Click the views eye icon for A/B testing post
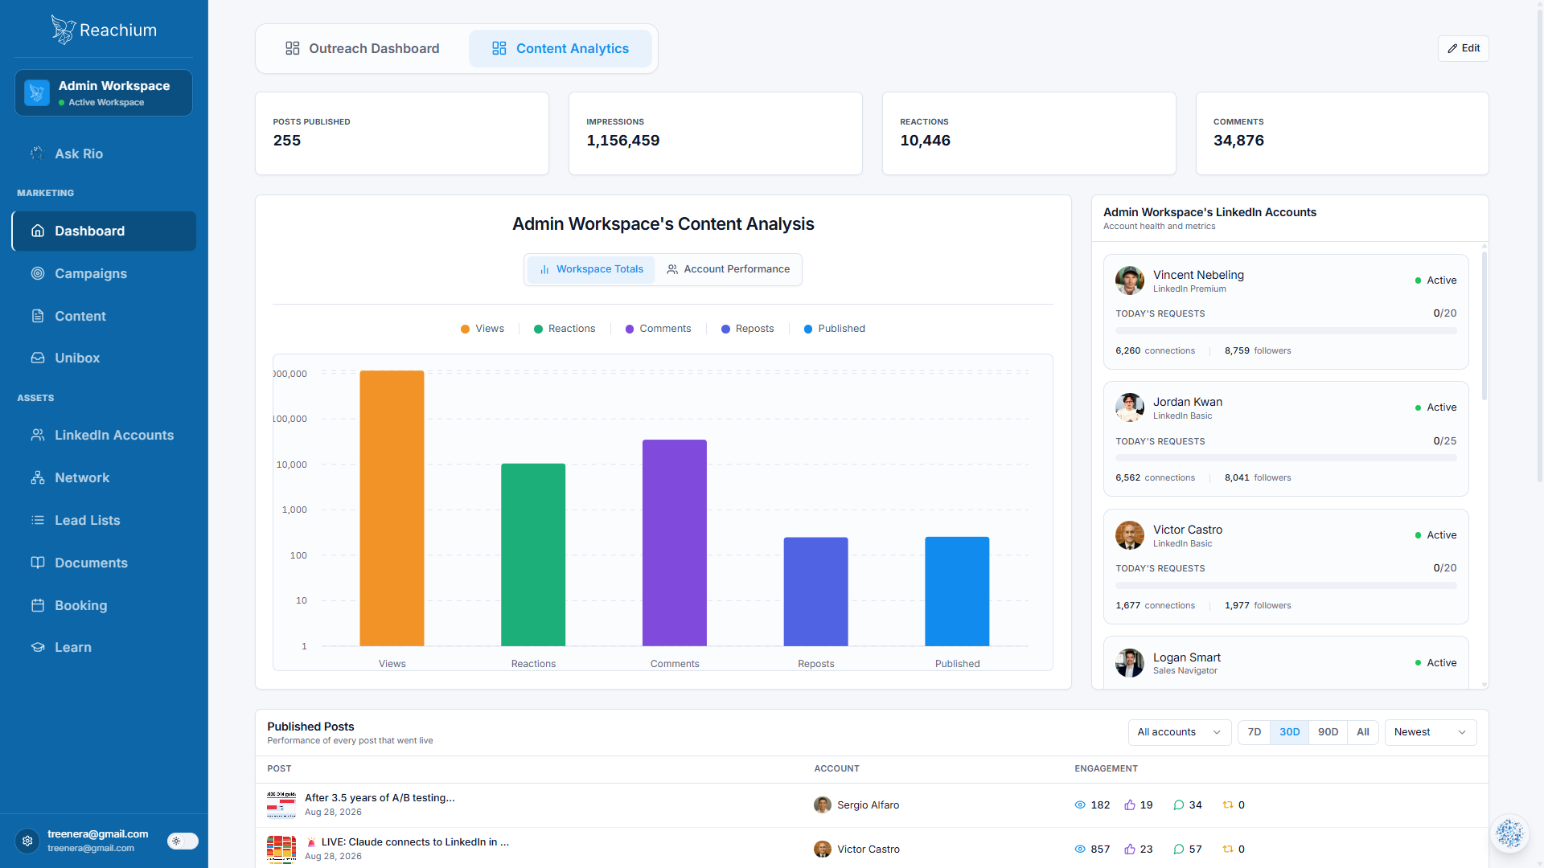The height and width of the screenshot is (868, 1544). [1080, 805]
